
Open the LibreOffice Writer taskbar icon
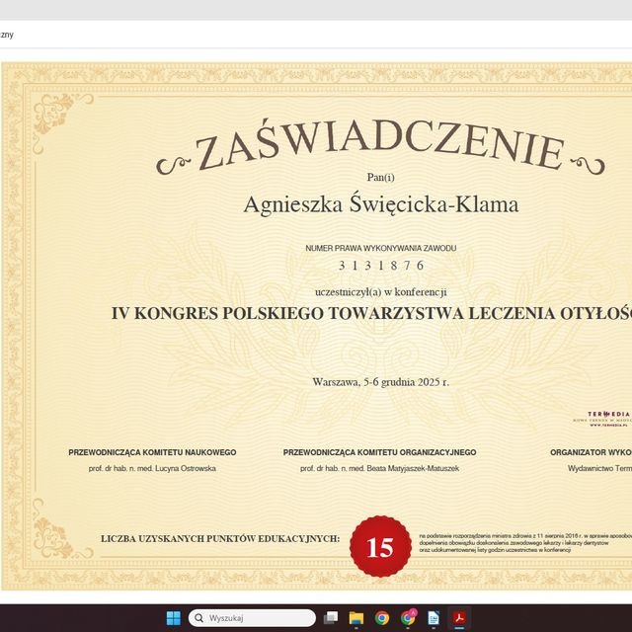[434, 617]
